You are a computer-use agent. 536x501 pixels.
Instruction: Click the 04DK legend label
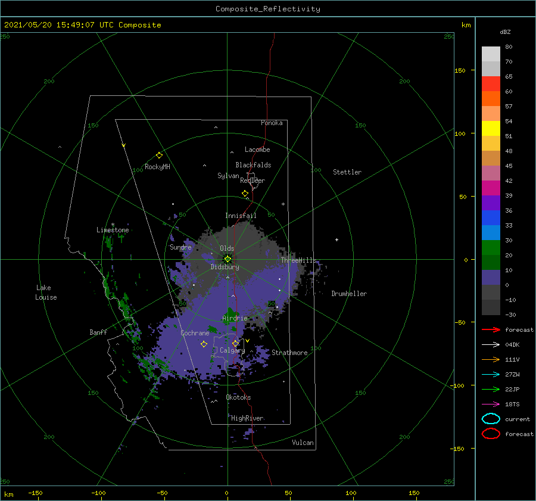(x=512, y=345)
